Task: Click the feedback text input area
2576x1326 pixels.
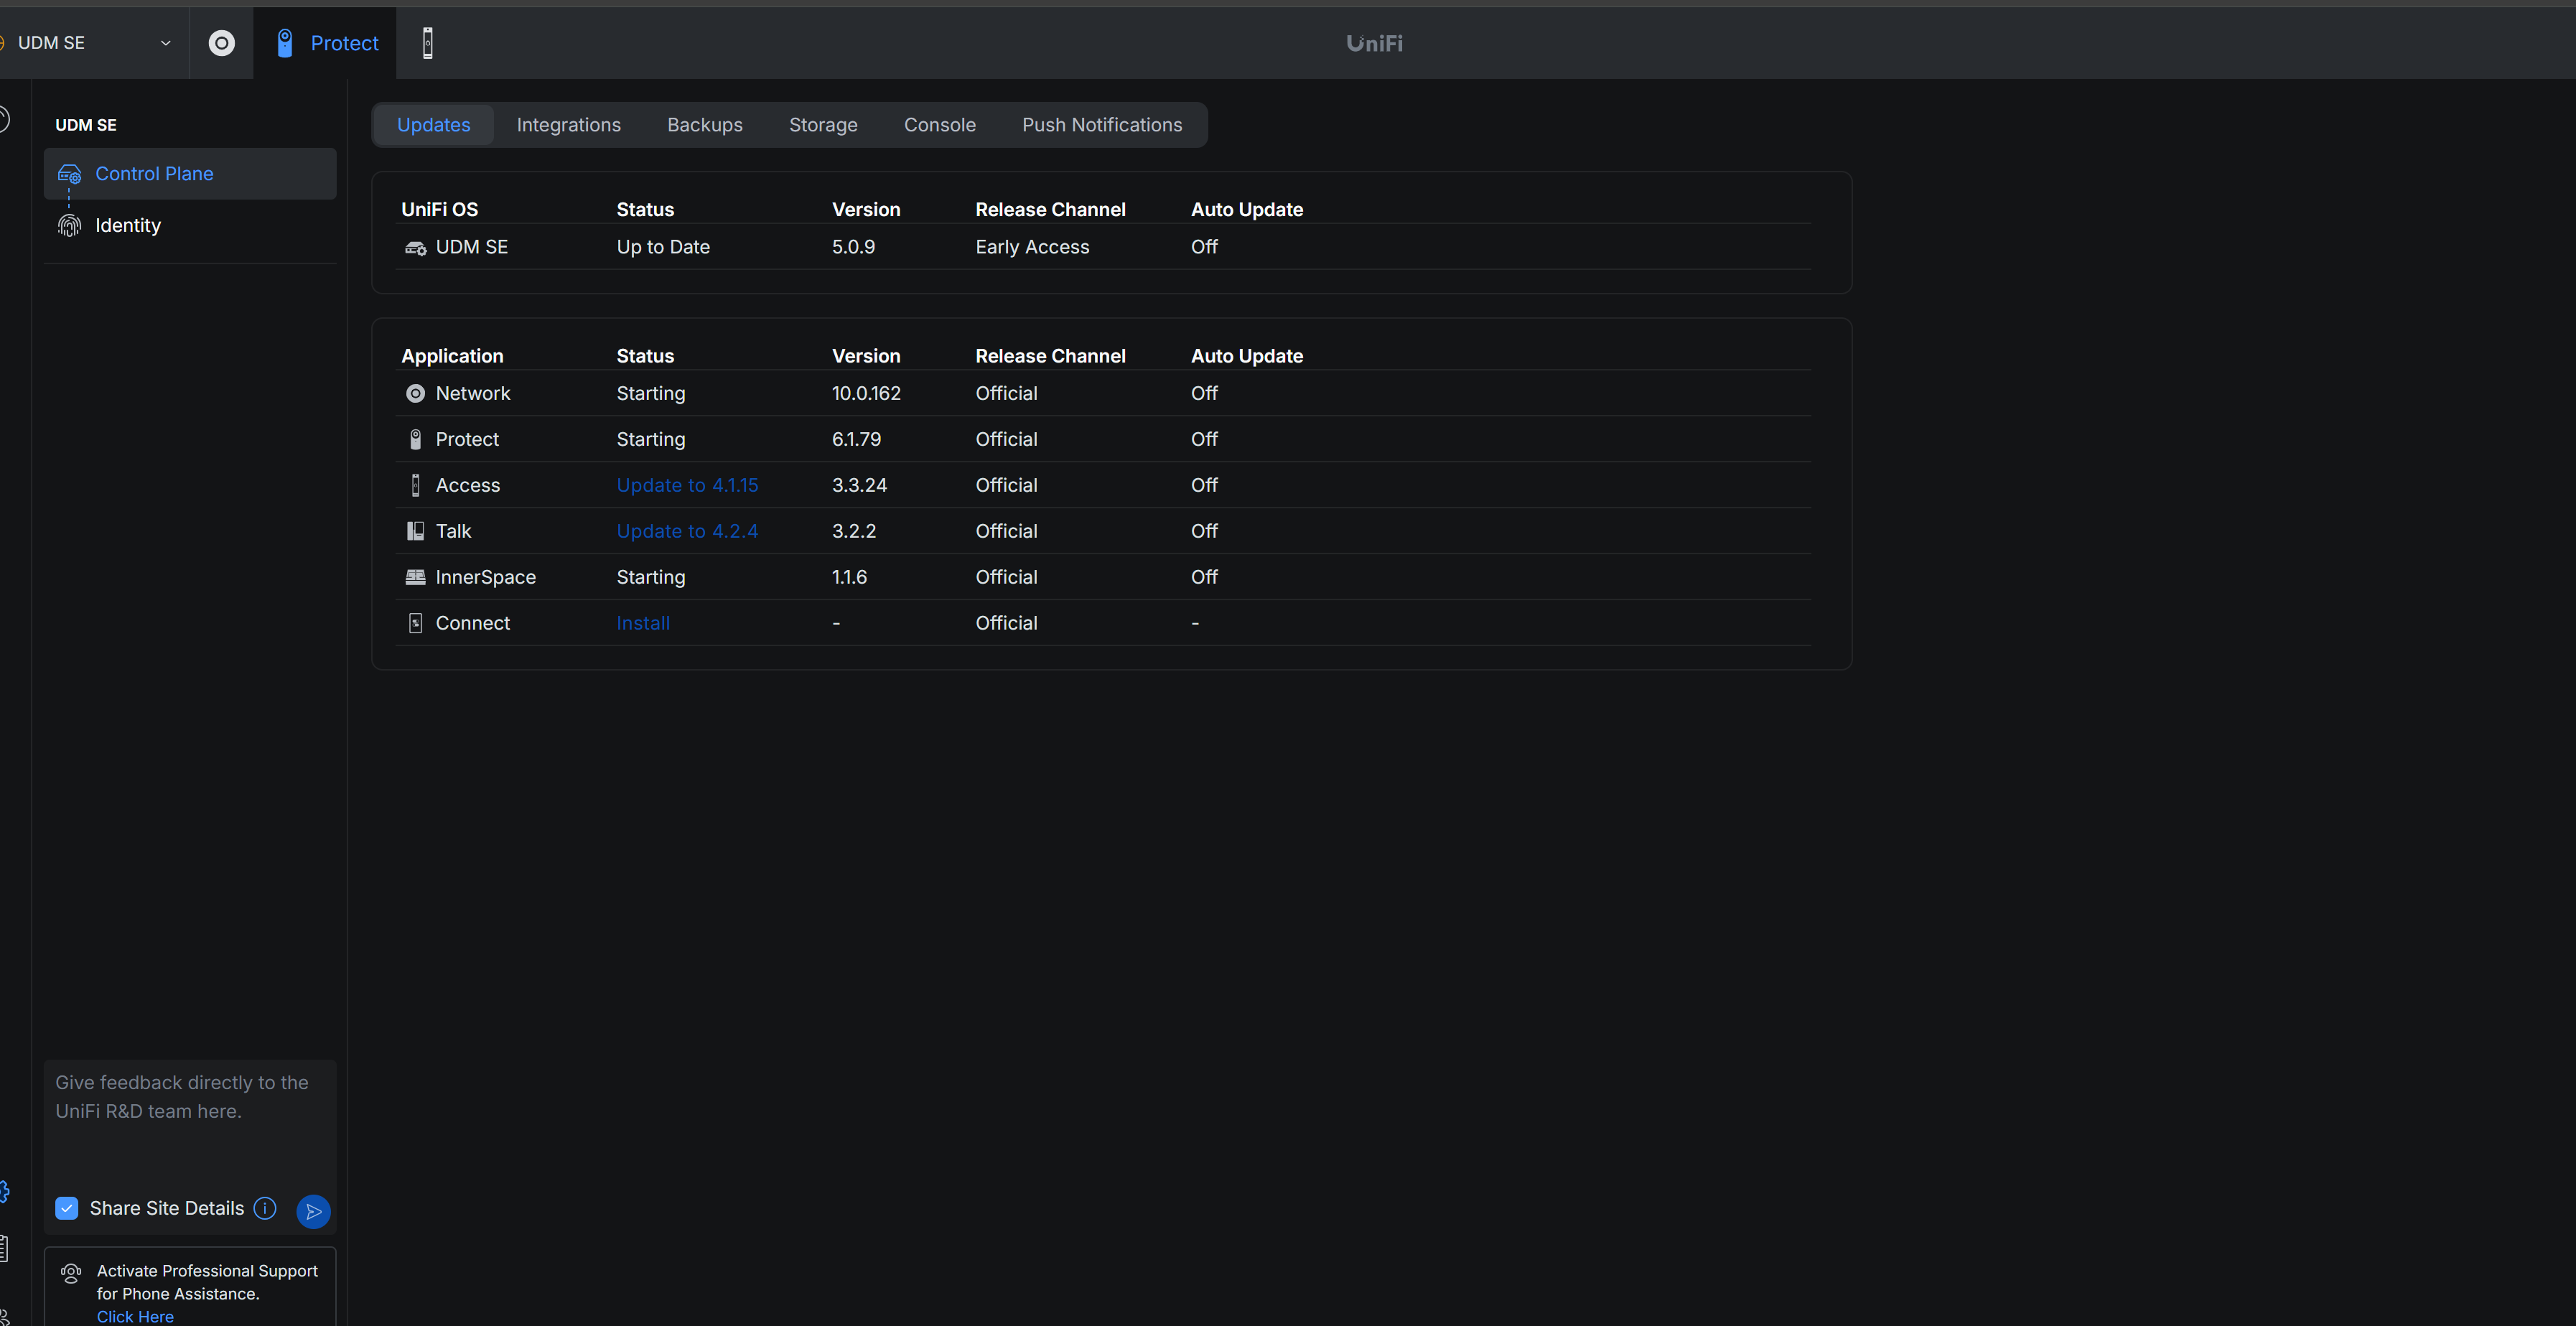Action: point(189,1120)
